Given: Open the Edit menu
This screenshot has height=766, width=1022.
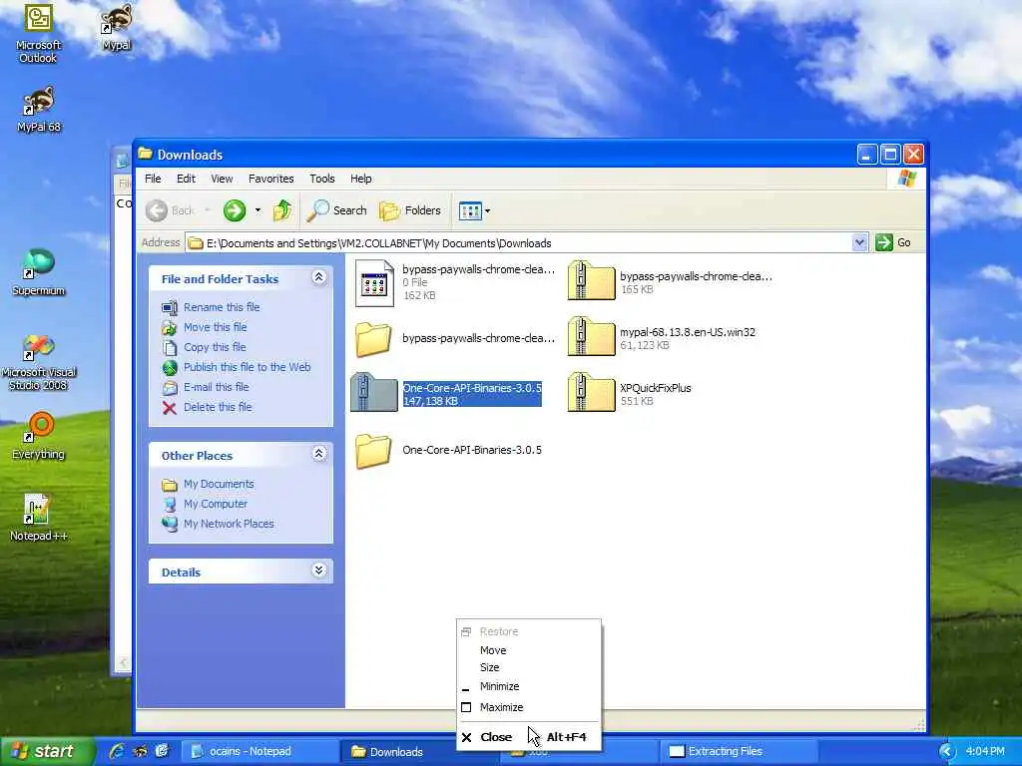Looking at the screenshot, I should coord(186,179).
